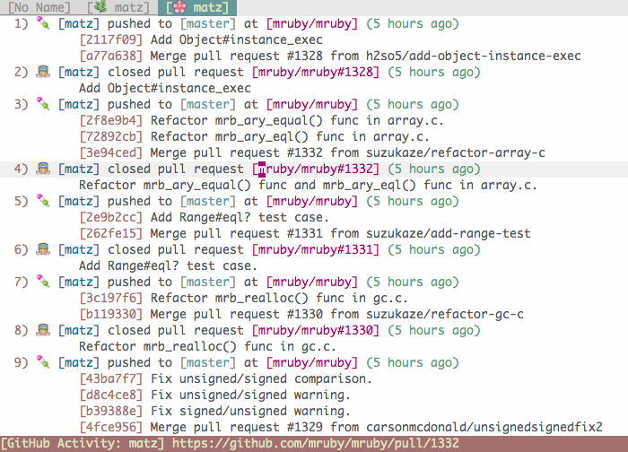Open pull request link [mruby/mruby#1330]
The height and width of the screenshot is (452, 628).
(316, 330)
